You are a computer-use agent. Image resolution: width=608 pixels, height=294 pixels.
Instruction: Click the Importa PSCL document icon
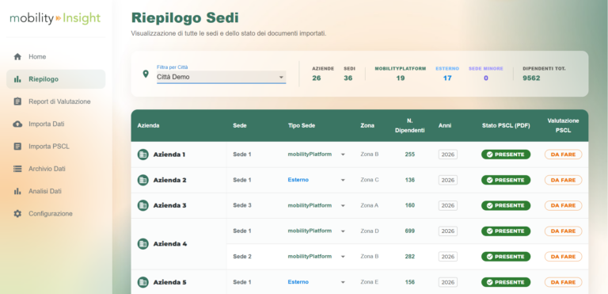[17, 147]
